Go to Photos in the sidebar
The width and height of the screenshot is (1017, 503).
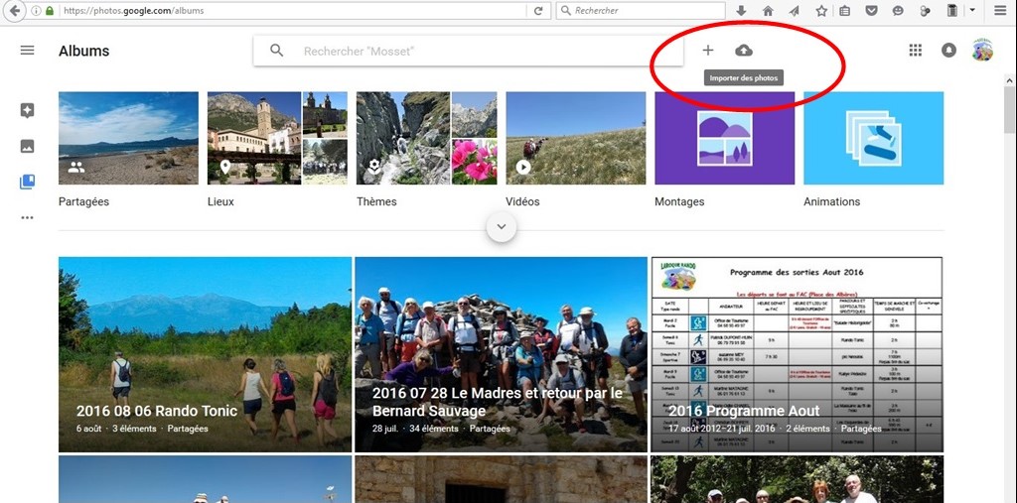tap(27, 147)
